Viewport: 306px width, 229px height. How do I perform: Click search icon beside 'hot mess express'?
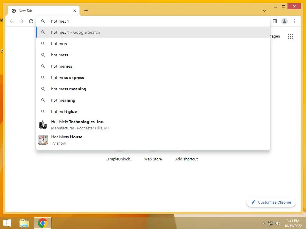43,78
